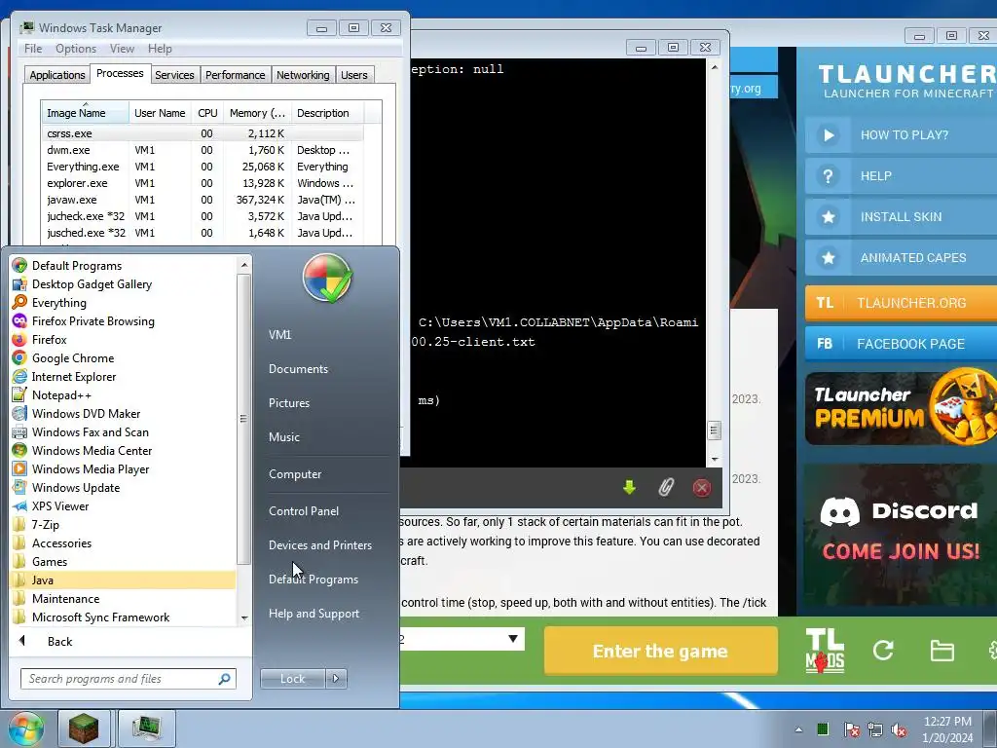The width and height of the screenshot is (997, 748).
Task: Click the green download arrow in console window
Action: (629, 488)
